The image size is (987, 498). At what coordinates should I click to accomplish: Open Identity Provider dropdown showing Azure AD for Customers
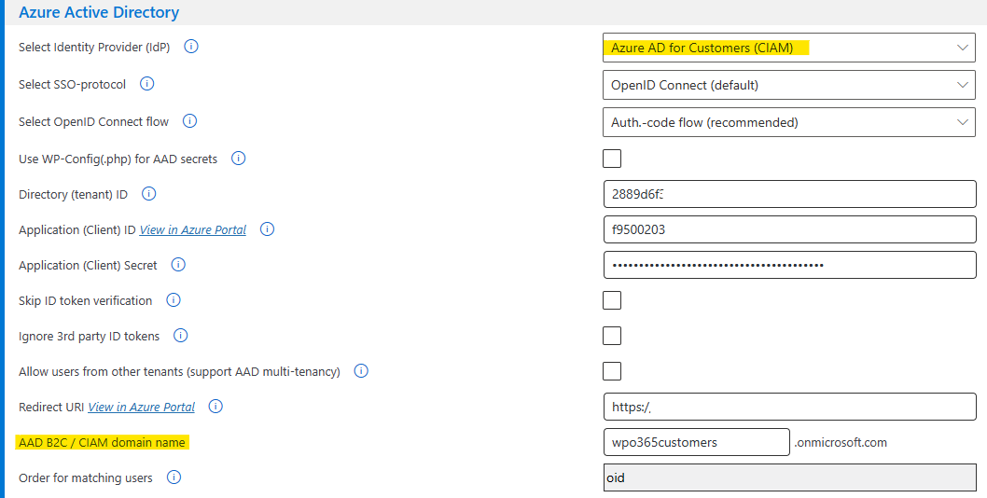789,48
